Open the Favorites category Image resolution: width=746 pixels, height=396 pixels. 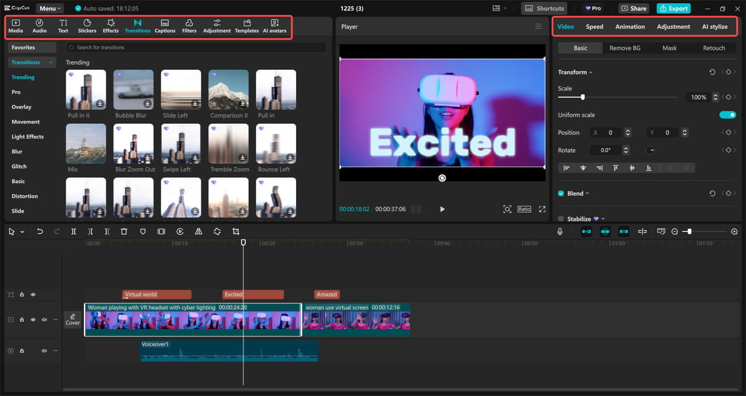(32, 48)
